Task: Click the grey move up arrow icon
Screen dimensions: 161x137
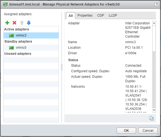Action: pyautogui.click(x=22, y=23)
